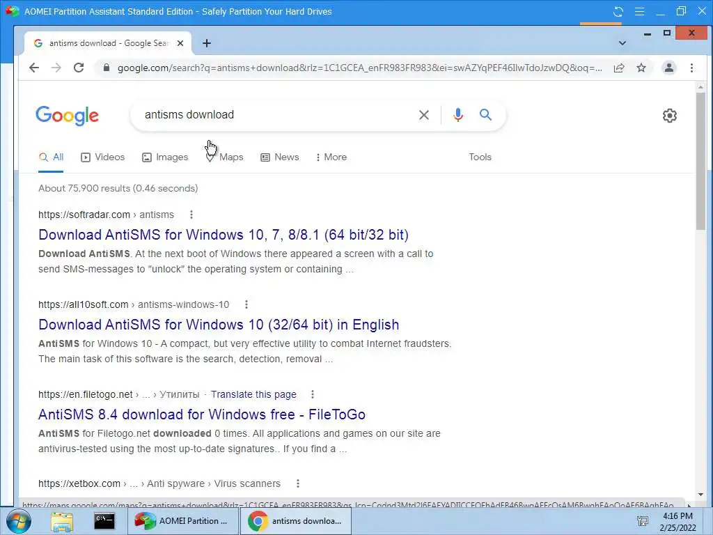This screenshot has width=713, height=535.
Task: Open Google quick settings gear
Action: pyautogui.click(x=669, y=116)
